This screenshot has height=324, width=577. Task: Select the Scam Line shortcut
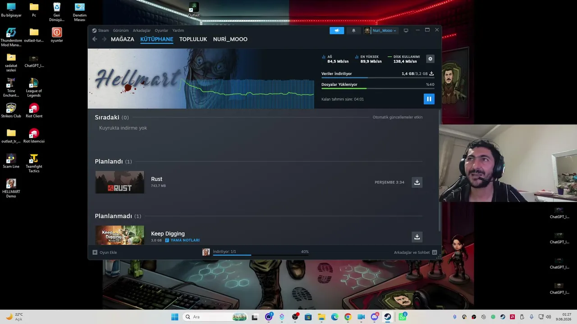11,161
